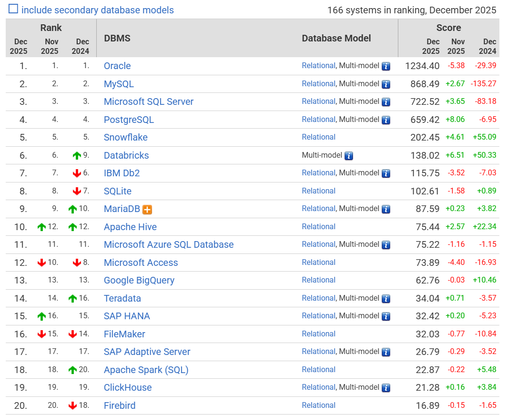This screenshot has width=507, height=415.
Task: Click the info icon next to Databricks Multi-model
Action: coord(349,155)
